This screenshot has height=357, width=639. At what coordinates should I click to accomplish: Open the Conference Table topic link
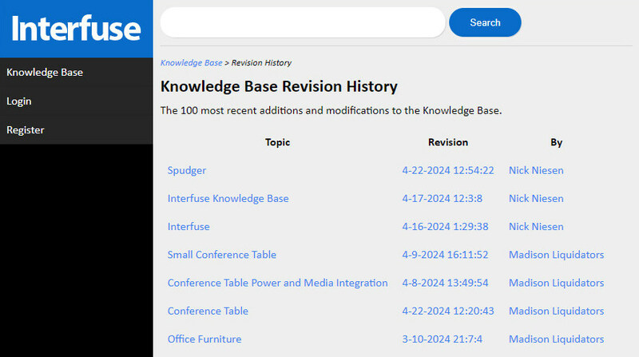pos(208,311)
